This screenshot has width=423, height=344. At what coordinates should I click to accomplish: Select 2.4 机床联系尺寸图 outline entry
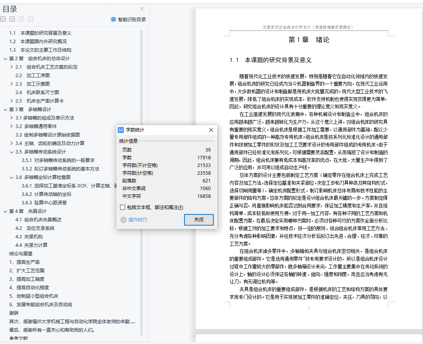click(37, 93)
